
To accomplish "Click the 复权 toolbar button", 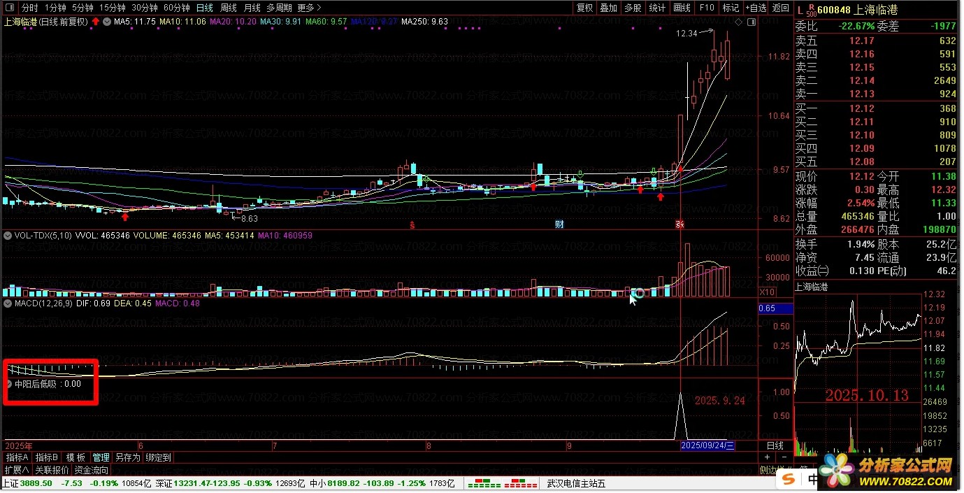I will (x=584, y=8).
